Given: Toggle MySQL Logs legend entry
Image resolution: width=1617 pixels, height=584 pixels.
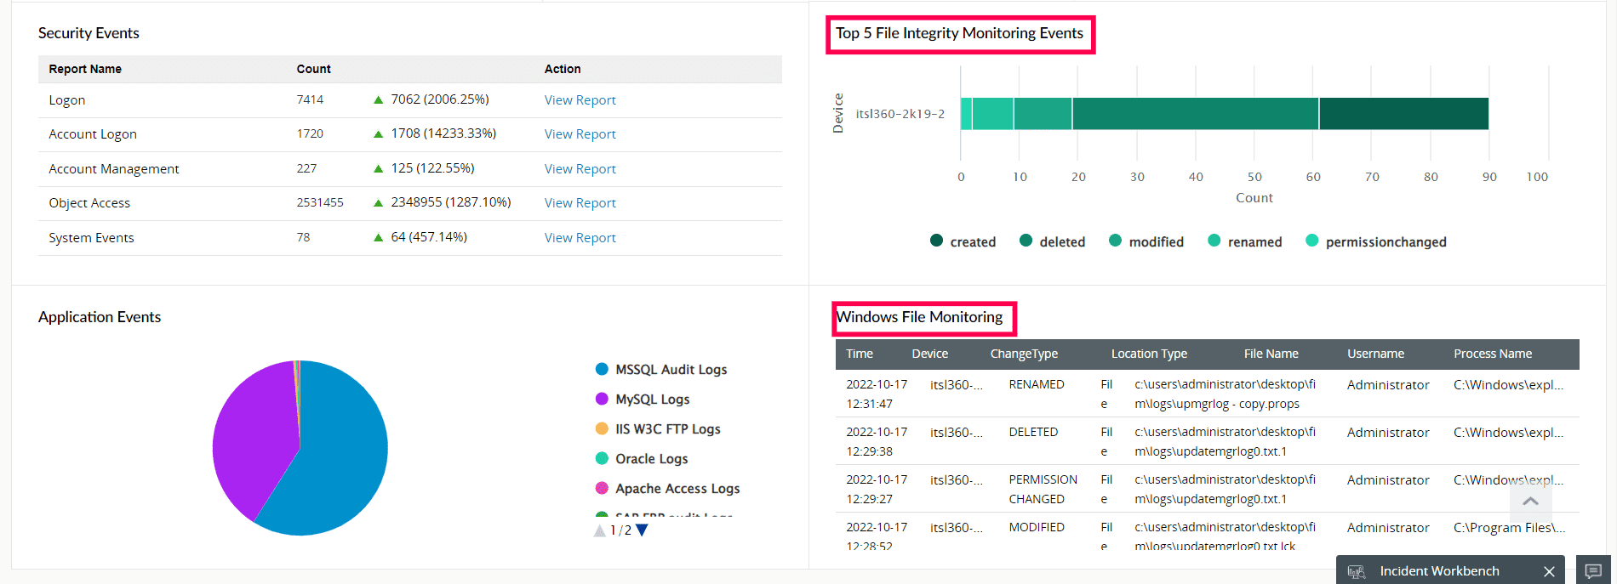Looking at the screenshot, I should [652, 400].
